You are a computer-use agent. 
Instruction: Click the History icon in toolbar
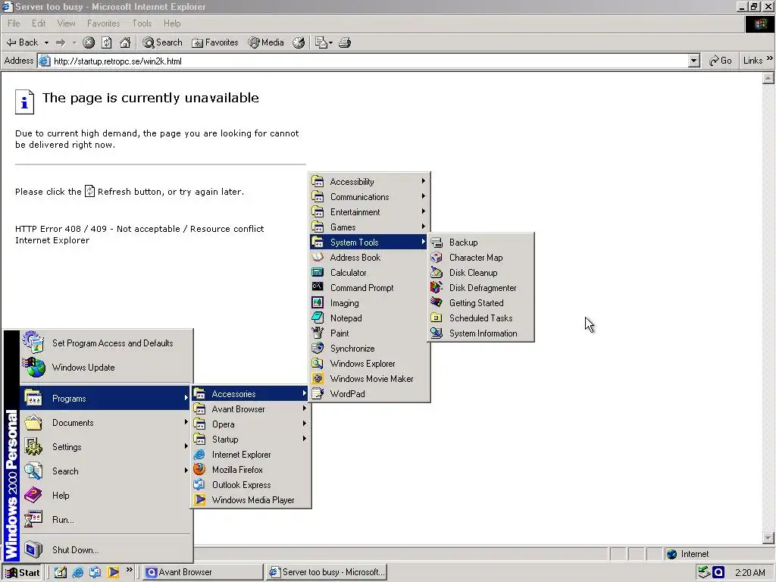299,42
